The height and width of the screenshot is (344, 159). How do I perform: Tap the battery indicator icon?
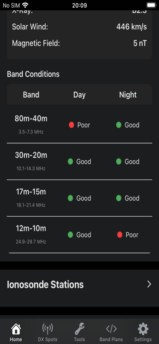151,5
